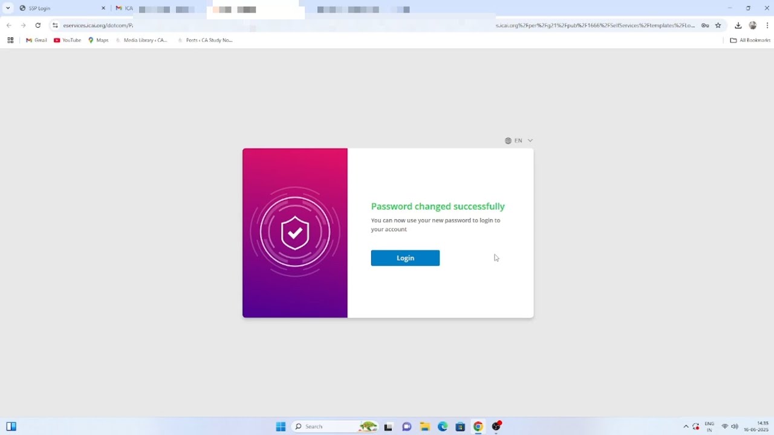
Task: Click the Password changed successfully heading
Action: (438, 206)
